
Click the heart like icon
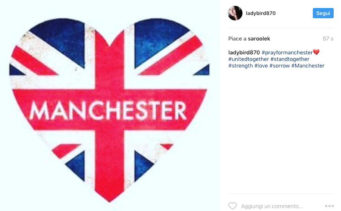pyautogui.click(x=233, y=206)
